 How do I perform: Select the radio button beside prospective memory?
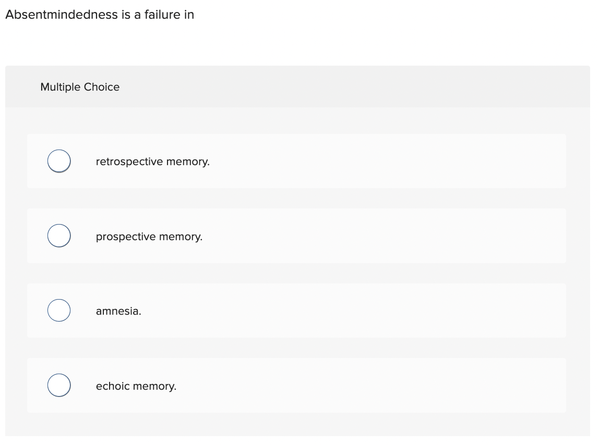pyautogui.click(x=58, y=236)
